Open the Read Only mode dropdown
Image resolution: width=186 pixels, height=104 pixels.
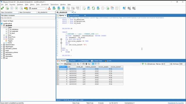(x=75, y=64)
